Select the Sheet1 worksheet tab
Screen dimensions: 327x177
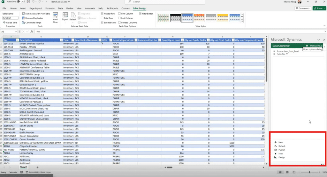coord(24,167)
